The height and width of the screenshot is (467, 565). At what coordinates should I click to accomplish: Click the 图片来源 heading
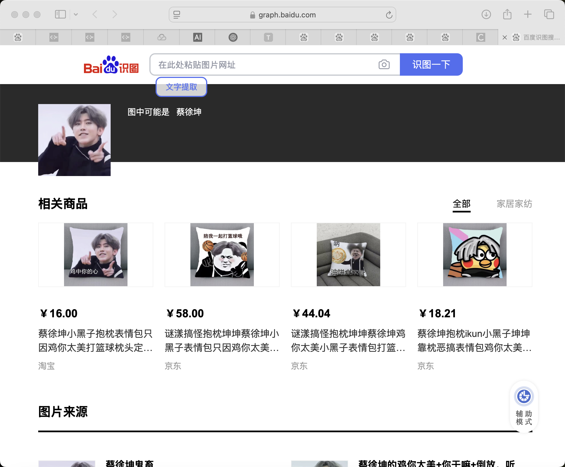coord(63,412)
